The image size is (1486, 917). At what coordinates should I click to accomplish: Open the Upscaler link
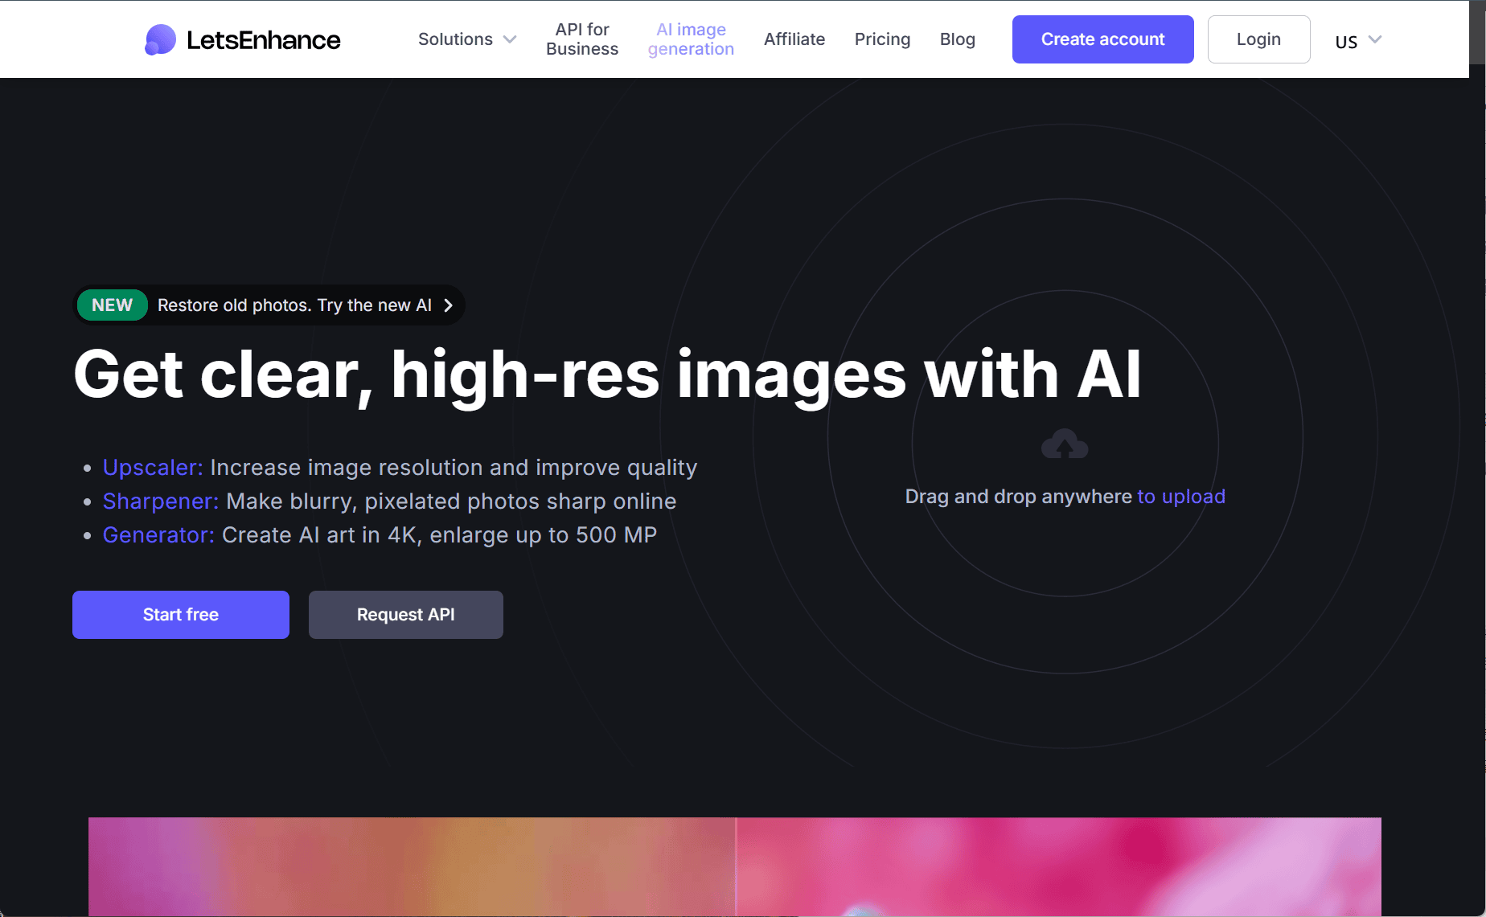pos(153,468)
